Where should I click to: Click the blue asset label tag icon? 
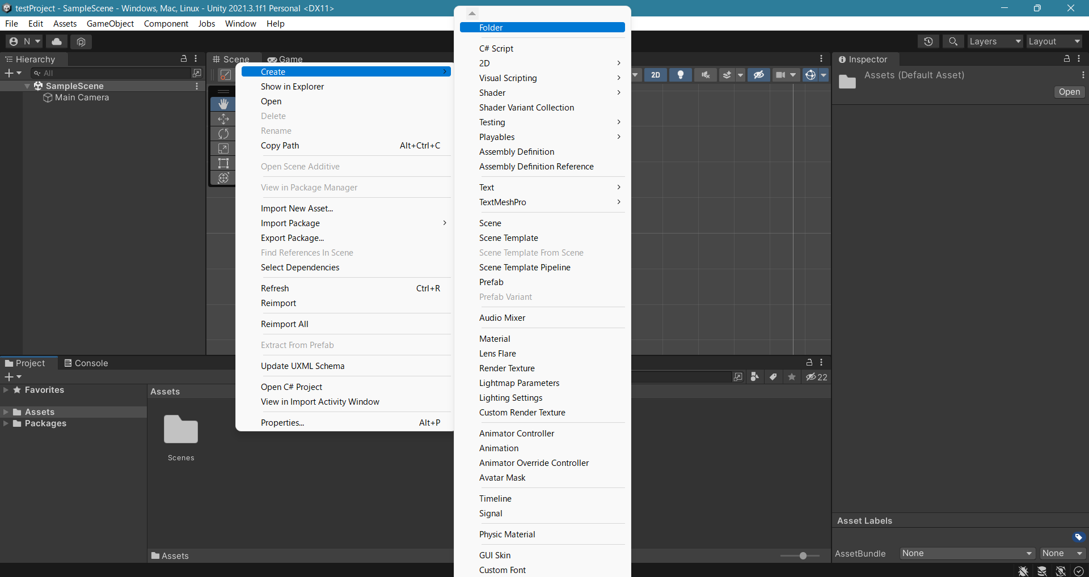[1078, 537]
